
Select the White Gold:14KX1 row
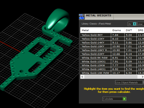pyautogui.click(x=112, y=69)
